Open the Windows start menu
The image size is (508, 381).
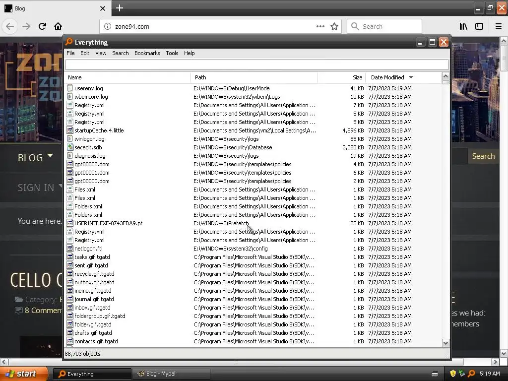coord(24,374)
